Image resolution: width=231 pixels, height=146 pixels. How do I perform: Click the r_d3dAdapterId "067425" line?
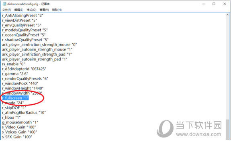click(x=24, y=69)
